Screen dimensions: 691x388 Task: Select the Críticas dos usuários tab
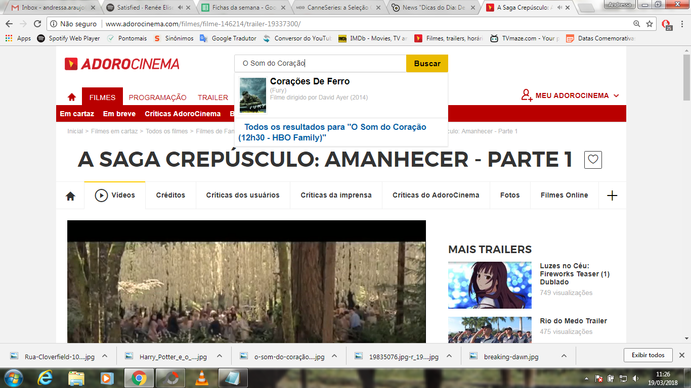(x=243, y=195)
